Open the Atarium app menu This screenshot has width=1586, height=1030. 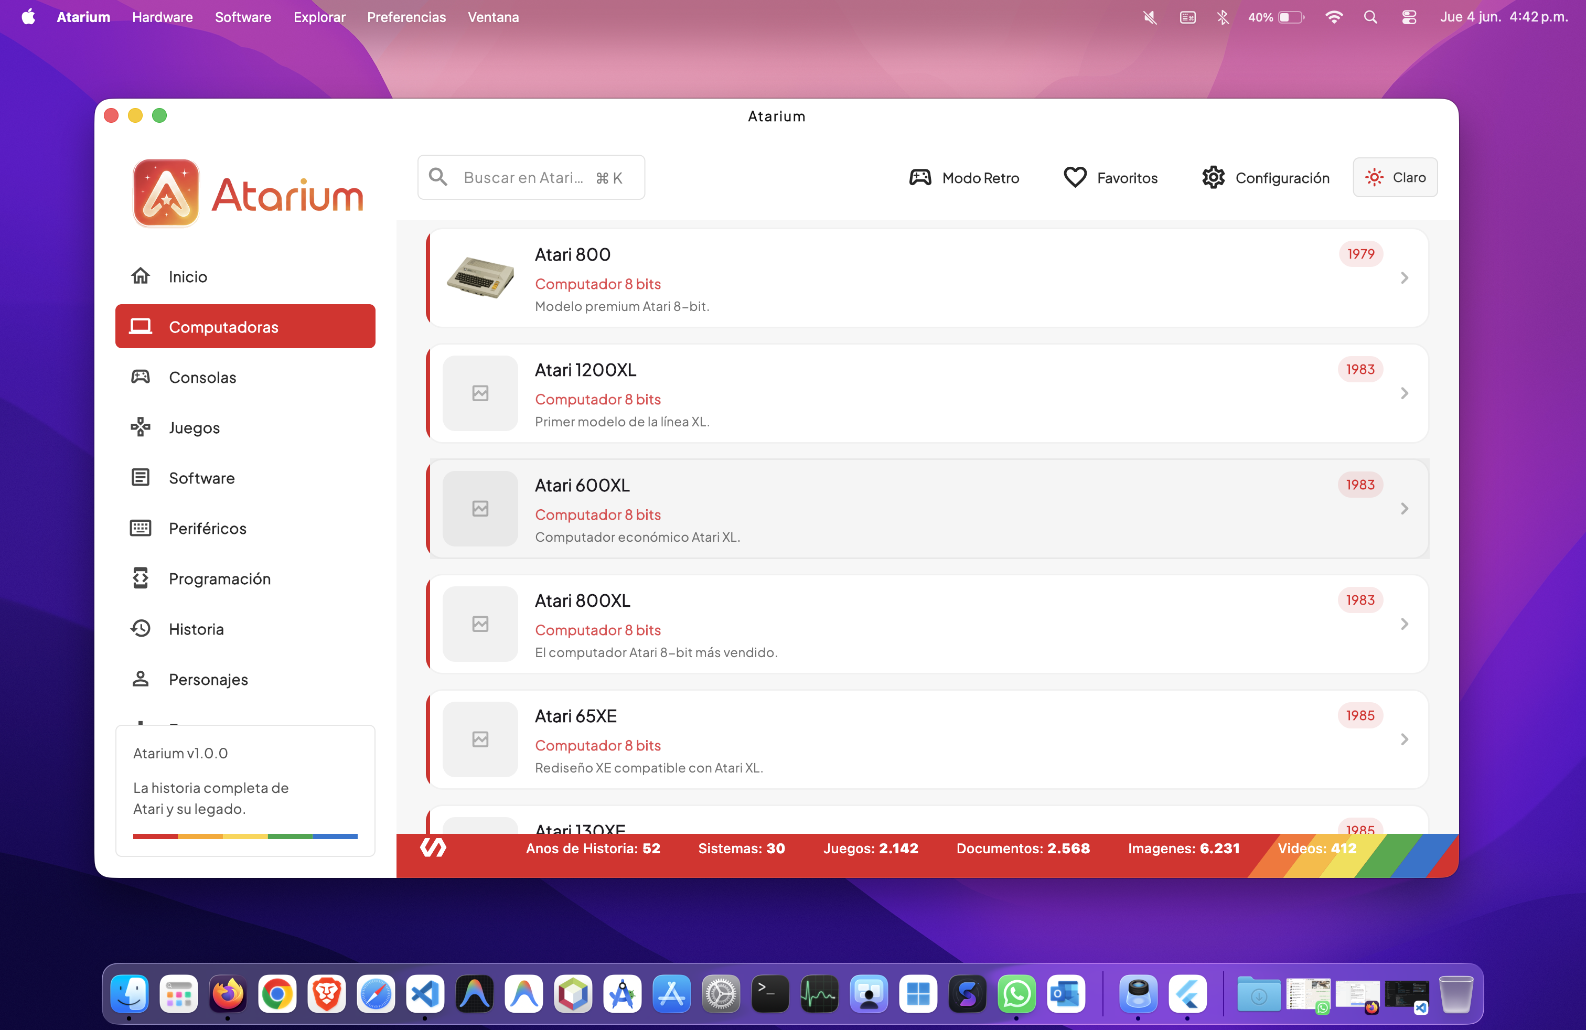(83, 17)
